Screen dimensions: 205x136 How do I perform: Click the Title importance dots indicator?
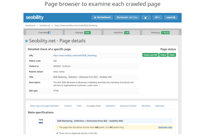(x=41, y=123)
